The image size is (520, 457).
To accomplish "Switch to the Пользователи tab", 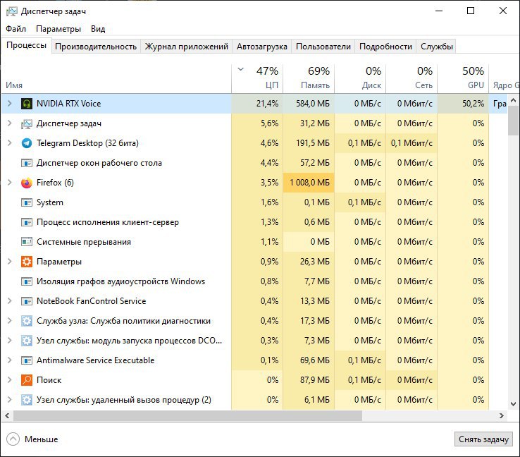I will click(323, 47).
